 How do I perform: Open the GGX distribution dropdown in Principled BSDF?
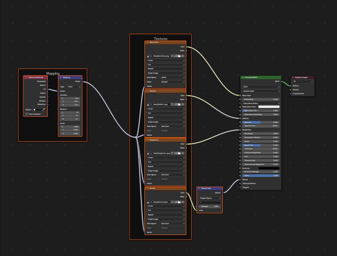click(x=261, y=87)
